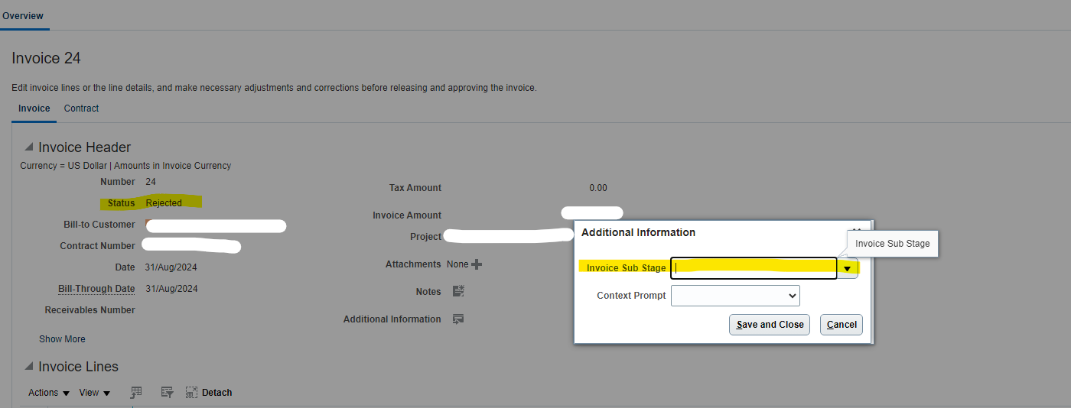This screenshot has width=1071, height=408.
Task: Click the Additional Information icon in header
Action: 458,319
